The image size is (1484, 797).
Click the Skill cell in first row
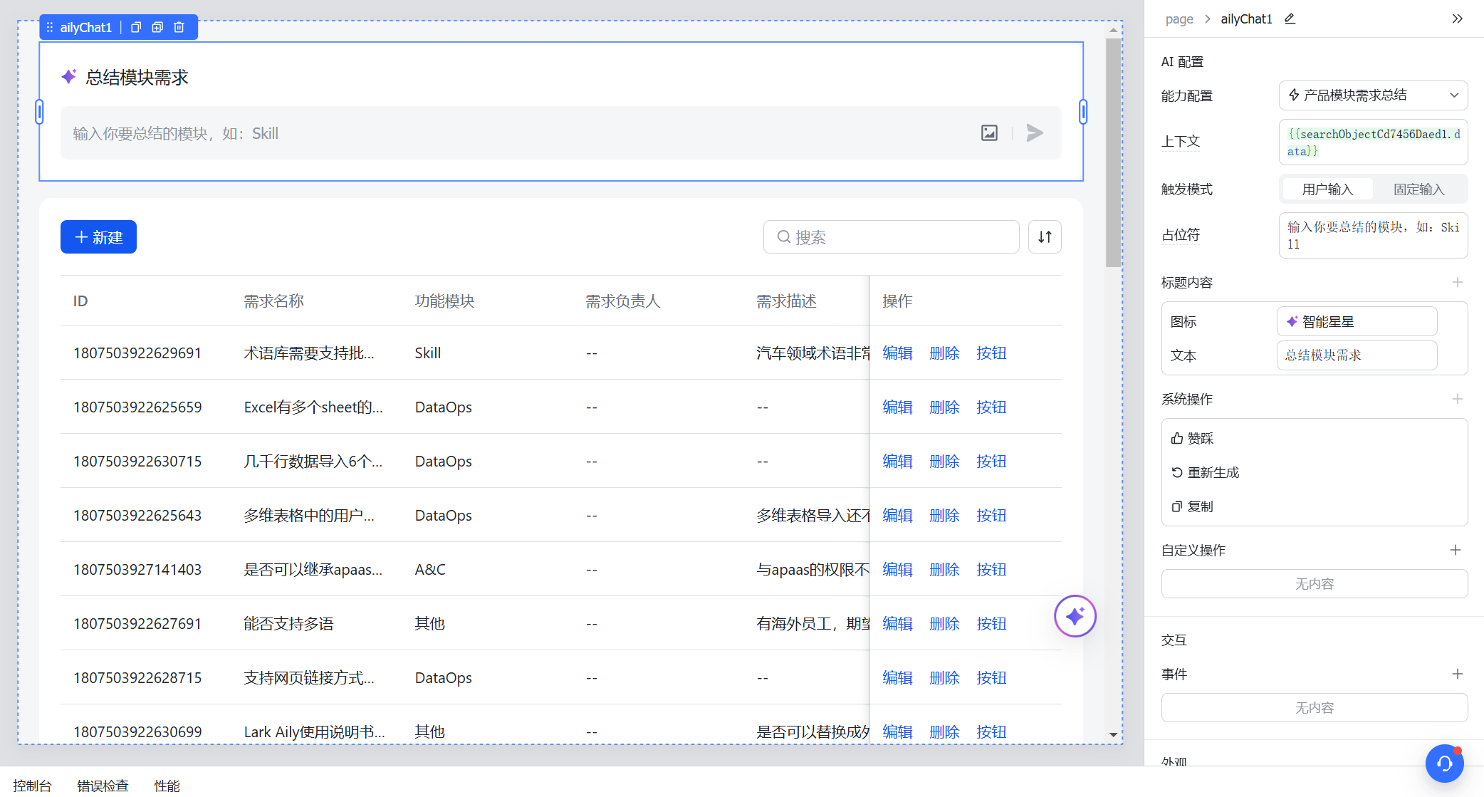point(428,353)
